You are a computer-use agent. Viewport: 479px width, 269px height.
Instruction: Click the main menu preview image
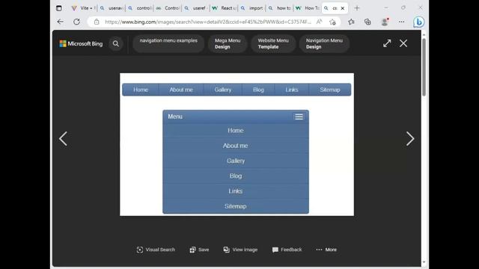click(x=237, y=144)
